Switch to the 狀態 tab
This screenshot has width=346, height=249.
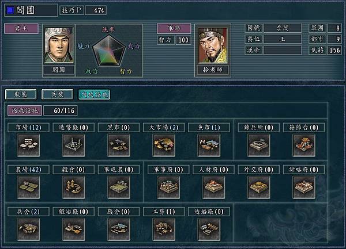(21, 94)
